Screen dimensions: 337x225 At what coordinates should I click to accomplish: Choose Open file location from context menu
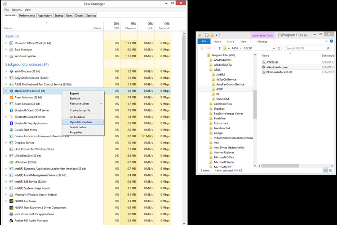click(x=83, y=122)
